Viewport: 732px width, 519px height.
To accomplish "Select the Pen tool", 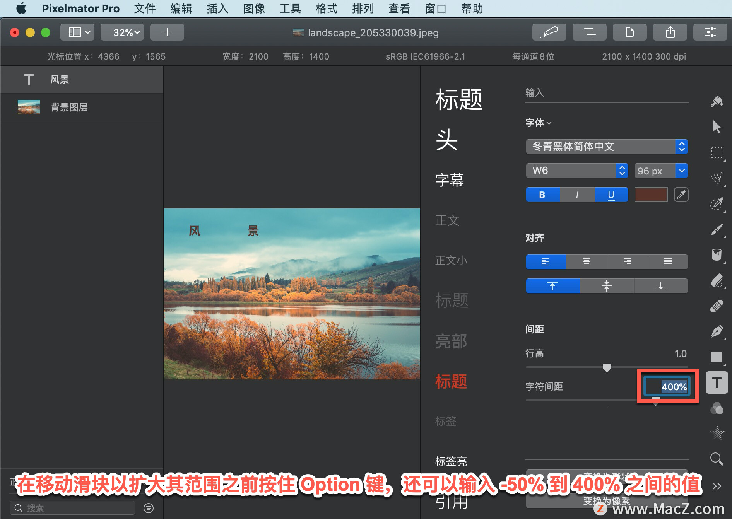I will tap(717, 331).
